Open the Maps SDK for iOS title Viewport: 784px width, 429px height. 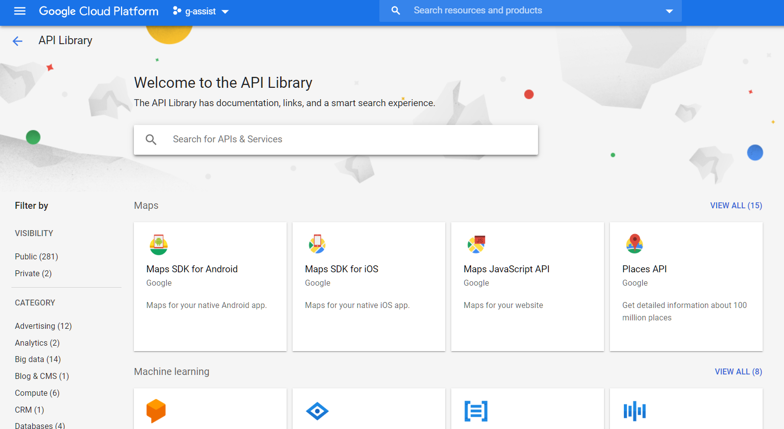pos(342,269)
